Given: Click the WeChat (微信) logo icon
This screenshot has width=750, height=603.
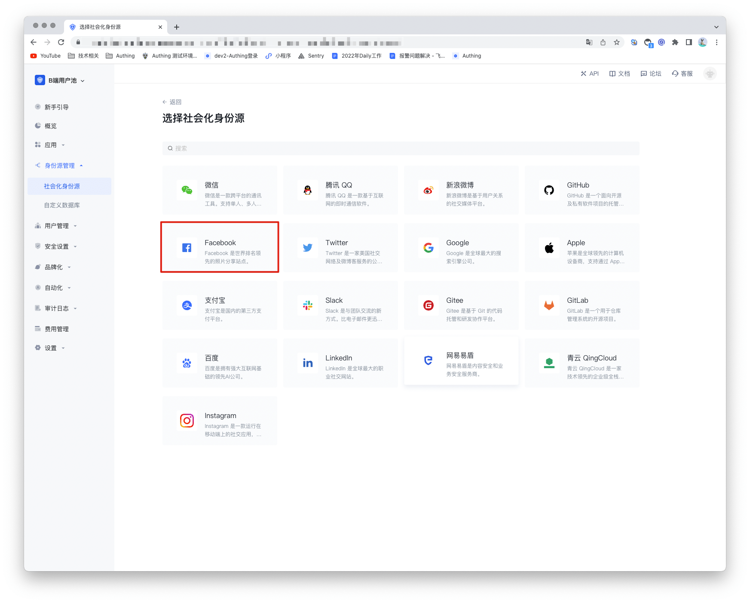Looking at the screenshot, I should (187, 190).
